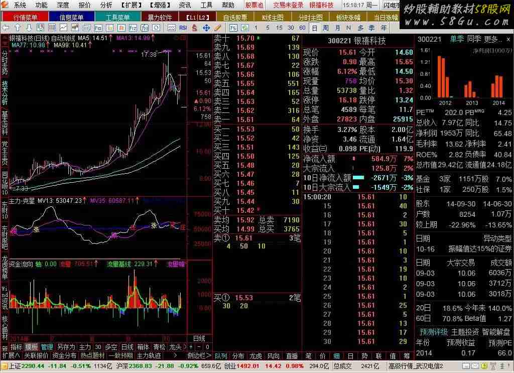
Task: Click the first status bar tray icon
Action: pyautogui.click(x=466, y=366)
